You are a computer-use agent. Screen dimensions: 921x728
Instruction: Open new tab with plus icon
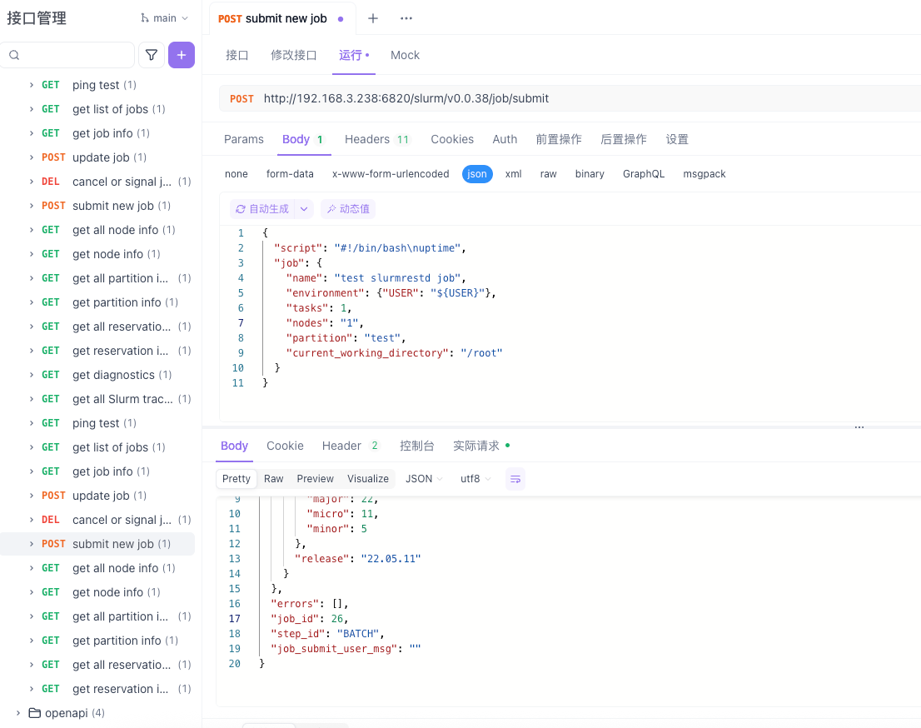372,19
